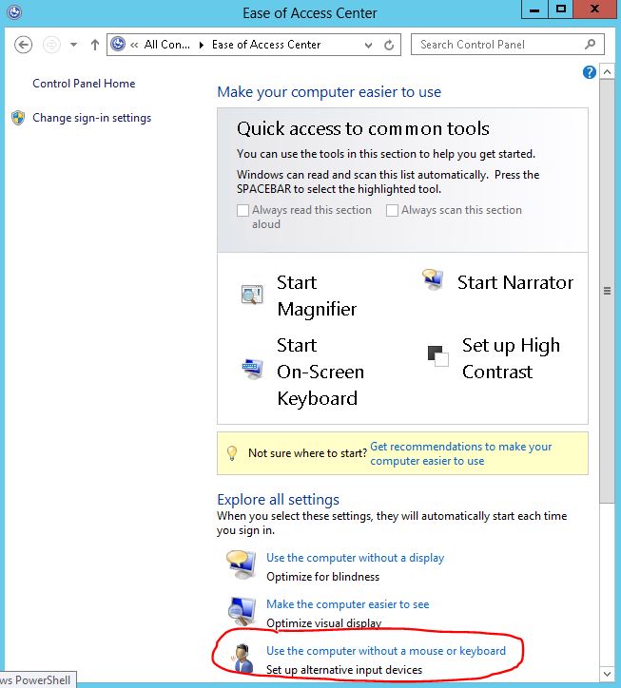Open Use the computer without a mouse or keyboard

pyautogui.click(x=385, y=651)
